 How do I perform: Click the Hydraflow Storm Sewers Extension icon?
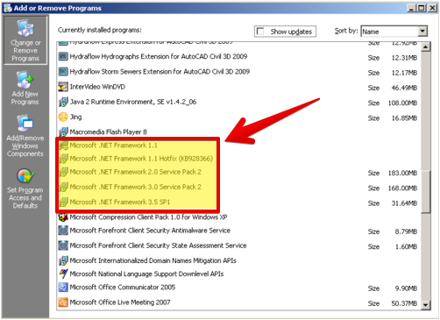pos(63,72)
